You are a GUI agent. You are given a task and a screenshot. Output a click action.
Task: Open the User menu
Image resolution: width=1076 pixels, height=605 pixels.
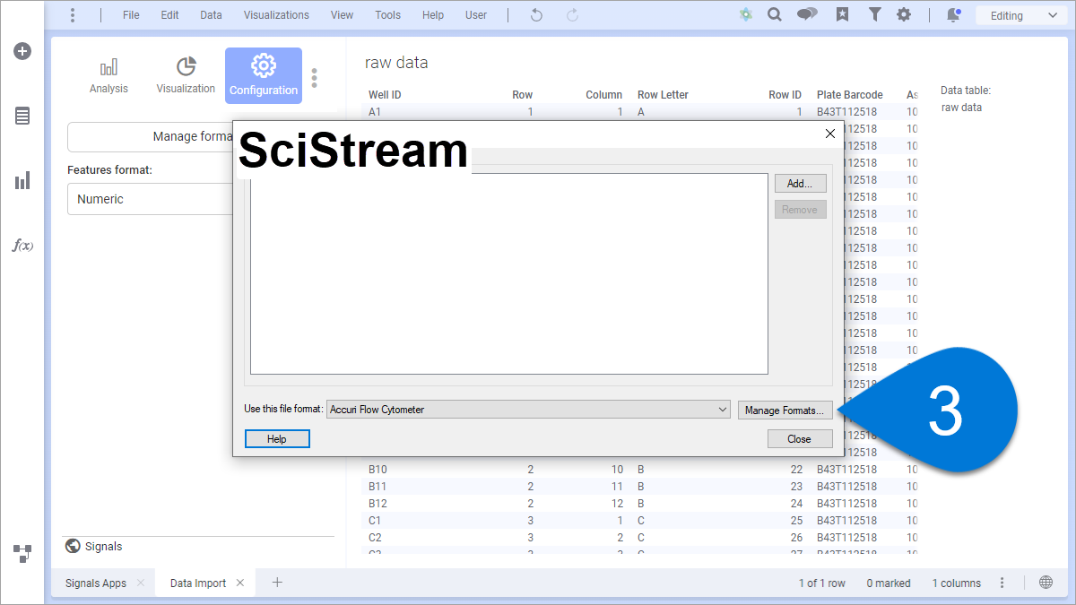[476, 15]
